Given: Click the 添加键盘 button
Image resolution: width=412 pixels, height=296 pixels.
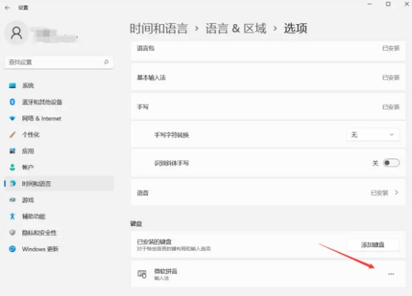Looking at the screenshot, I should point(373,244).
